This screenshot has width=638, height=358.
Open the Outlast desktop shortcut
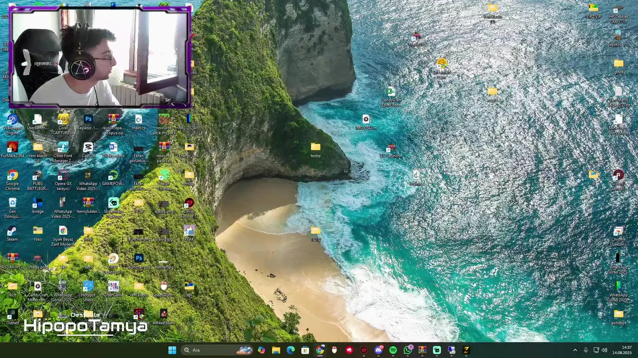coord(12,317)
